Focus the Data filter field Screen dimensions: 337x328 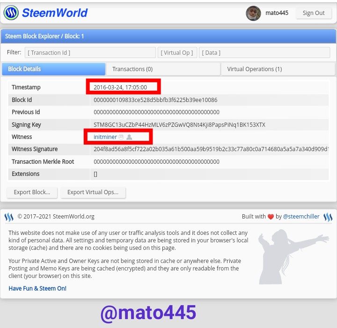(x=264, y=52)
